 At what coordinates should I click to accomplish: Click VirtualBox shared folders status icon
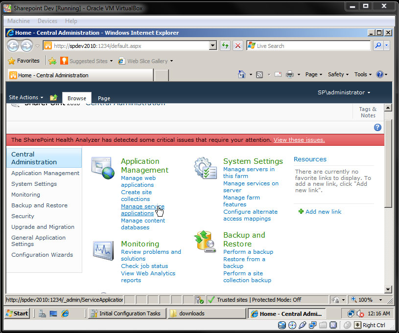pos(323,325)
